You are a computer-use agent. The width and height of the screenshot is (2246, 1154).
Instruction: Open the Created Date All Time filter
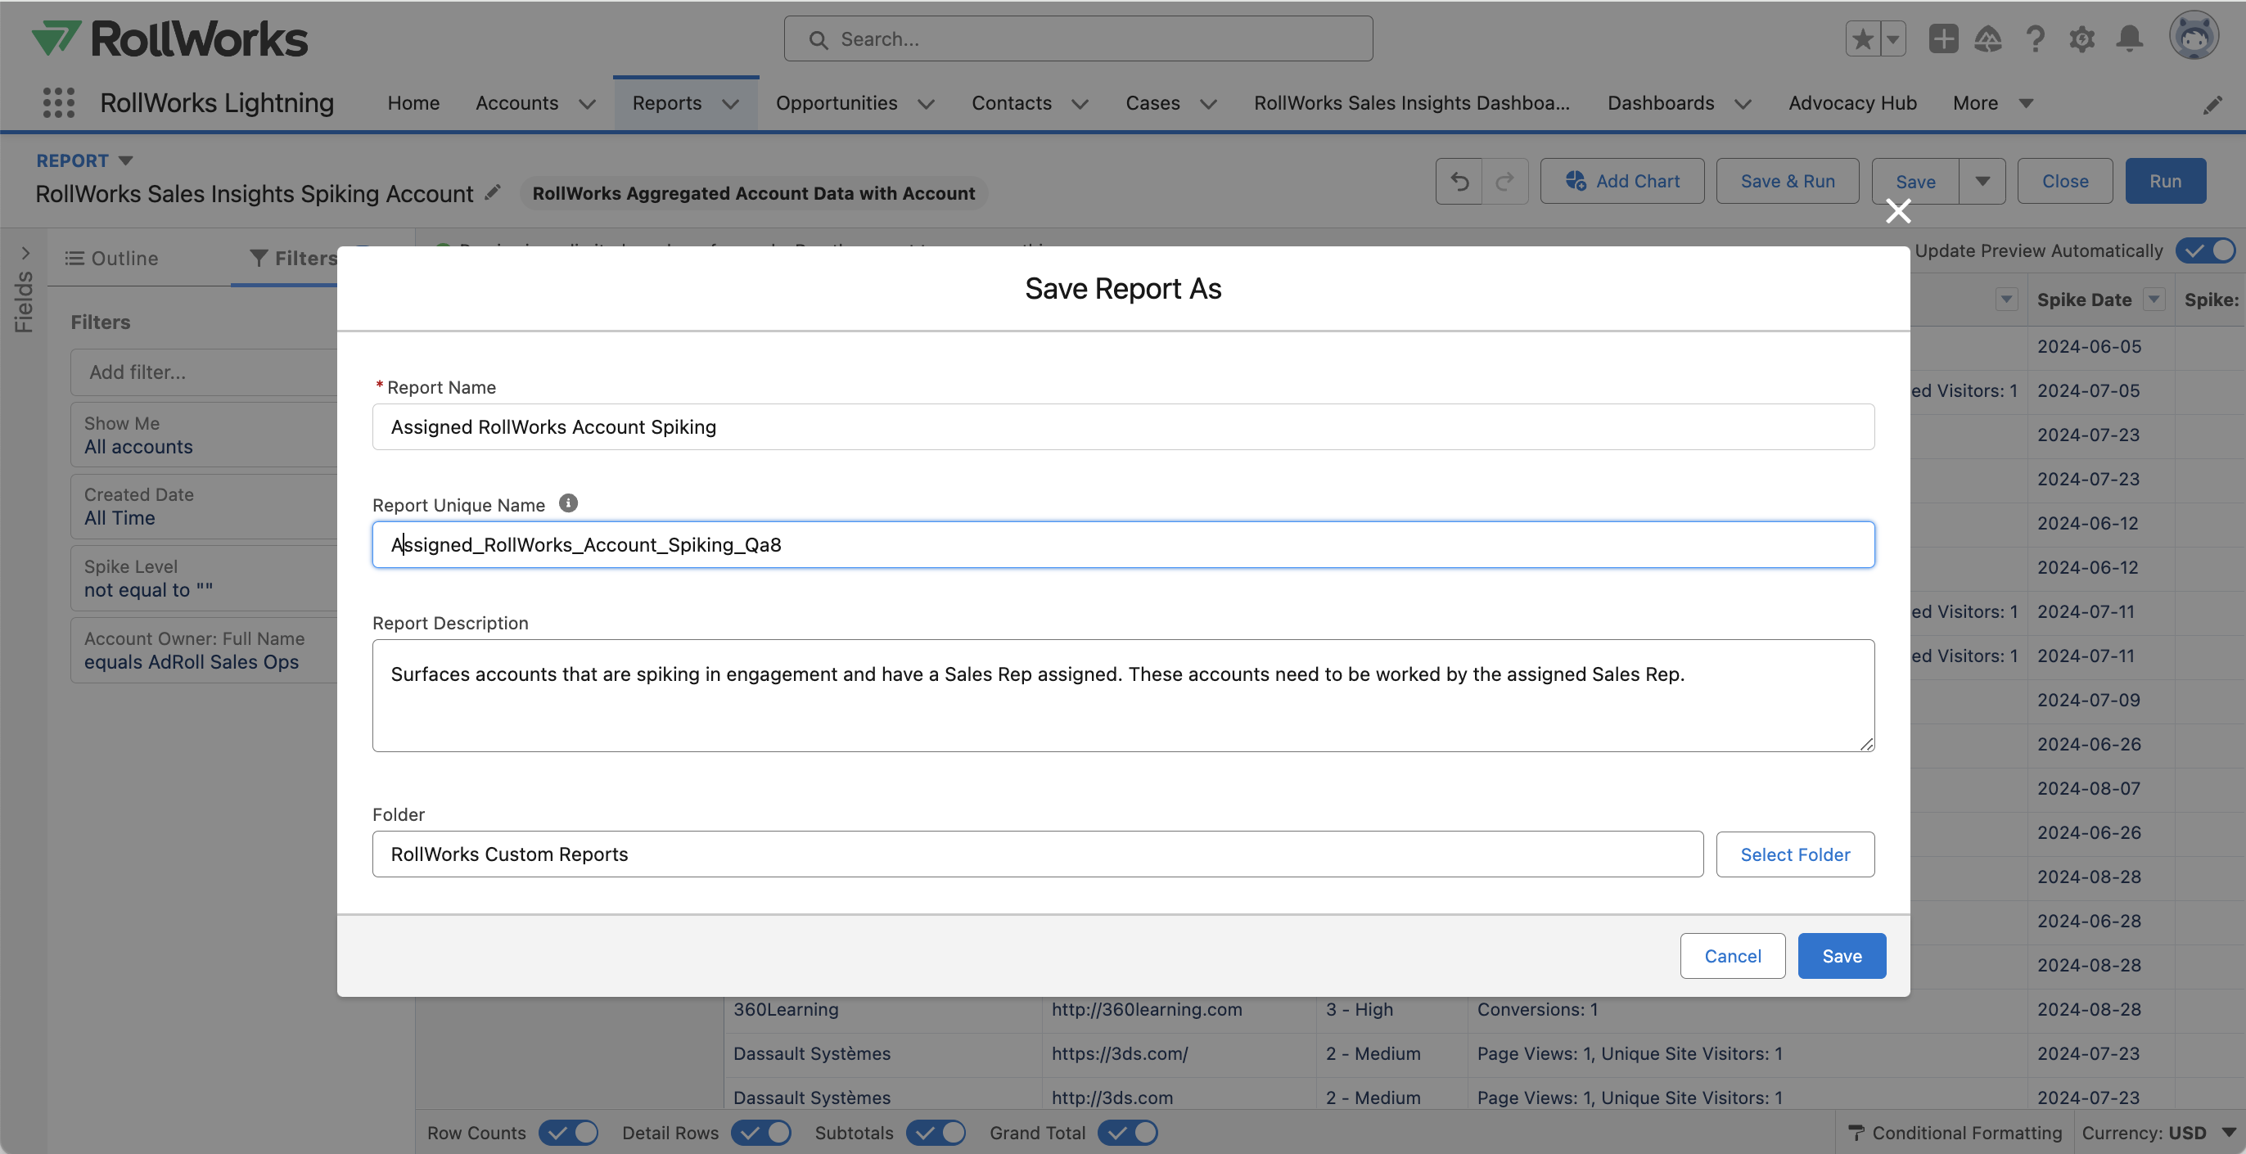pyautogui.click(x=204, y=507)
